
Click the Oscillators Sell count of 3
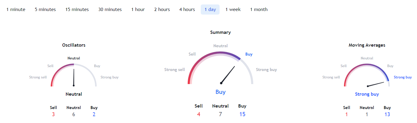53,114
